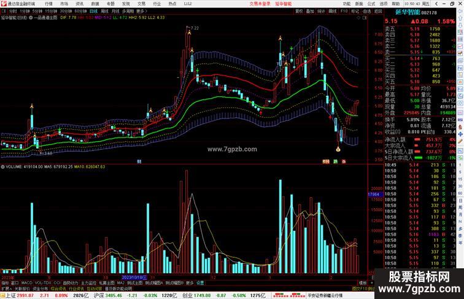Click the 平安证券 quote server status
Image resolution: width=464 pixels, height=299 pixels.
[325, 295]
